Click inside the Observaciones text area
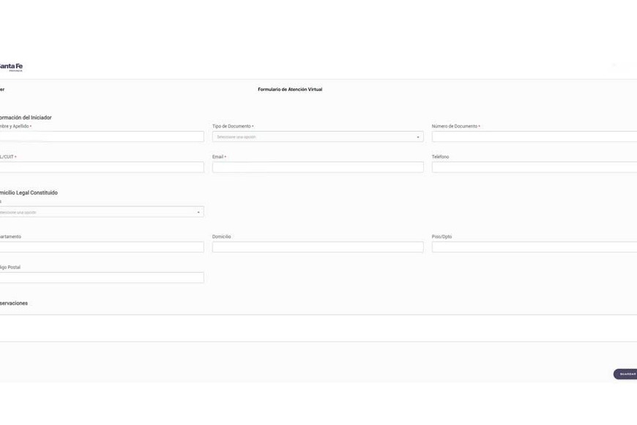 [318, 328]
